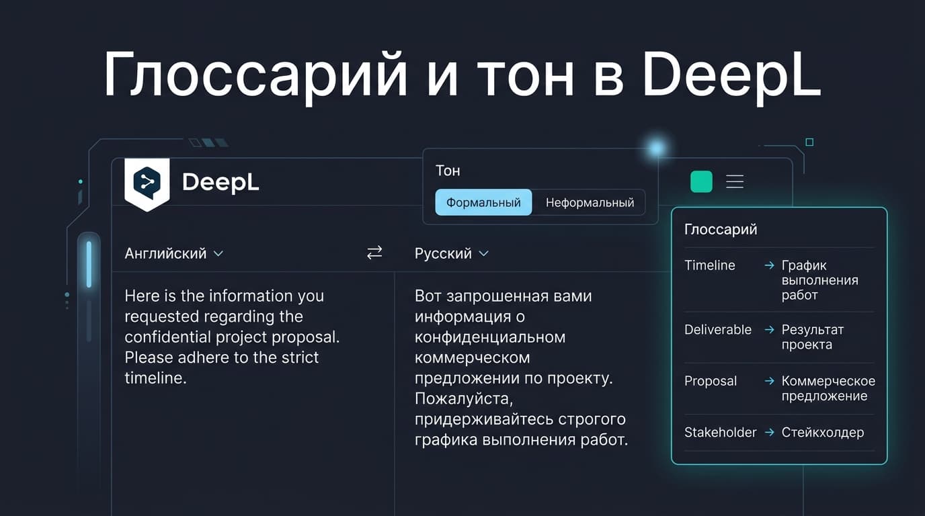This screenshot has width=925, height=516.
Task: Click the Стейкхолдер translation
Action: tap(823, 432)
